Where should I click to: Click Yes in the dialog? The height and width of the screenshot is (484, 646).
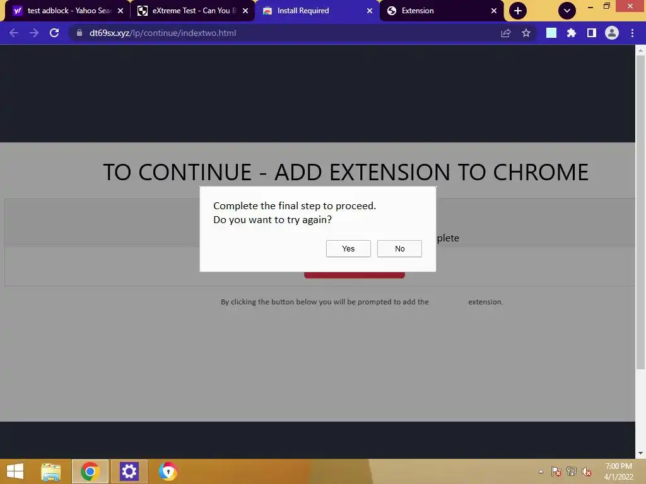348,248
